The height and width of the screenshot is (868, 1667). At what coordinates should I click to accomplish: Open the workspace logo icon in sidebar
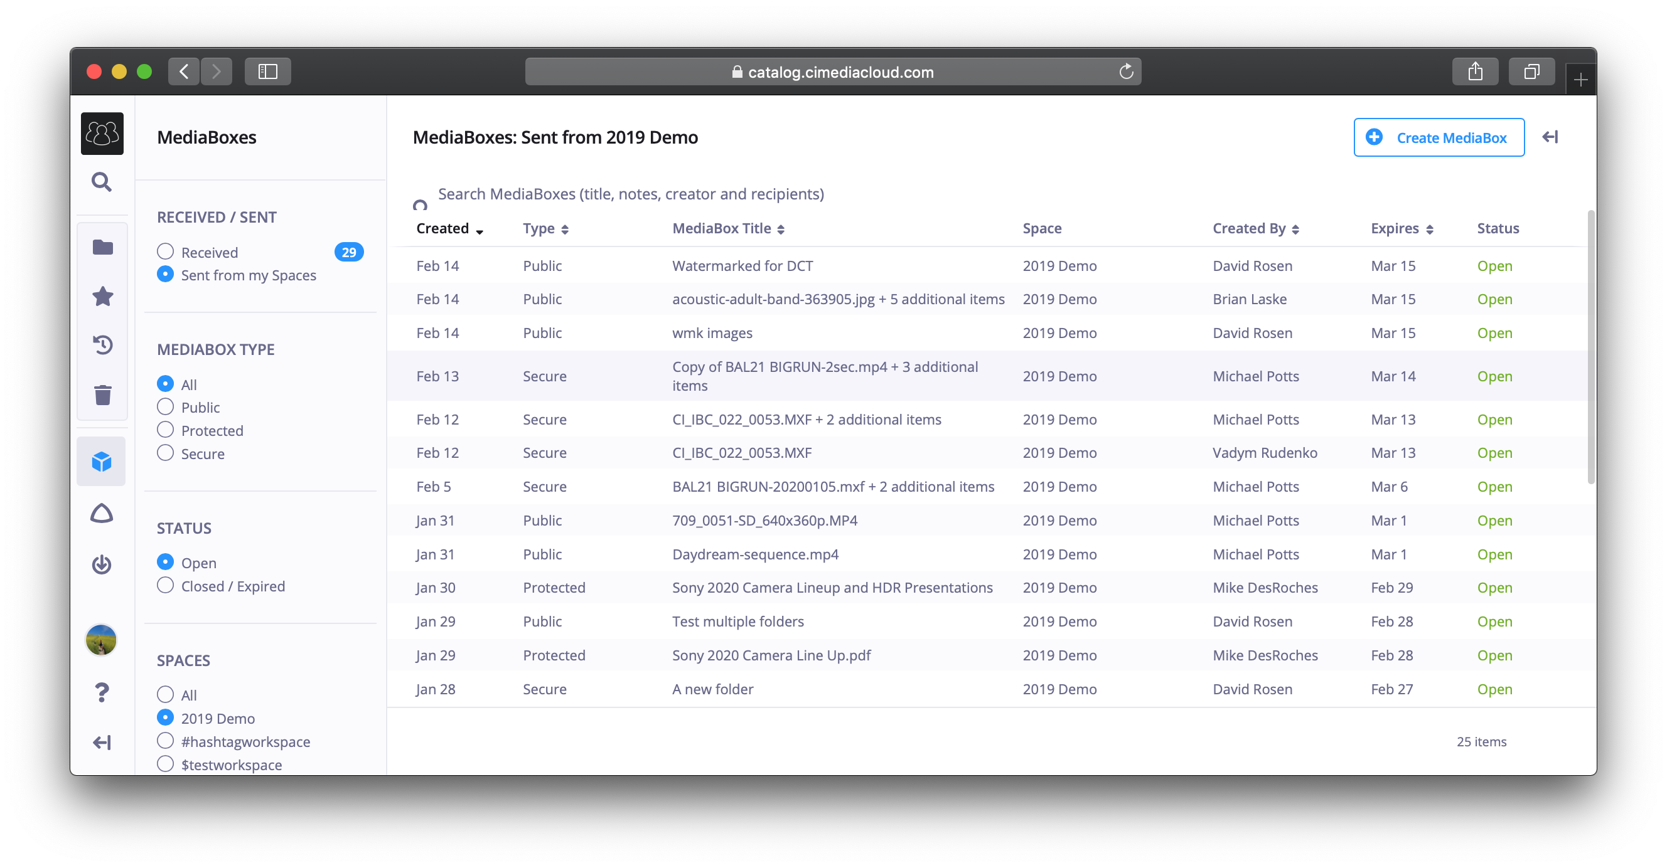click(102, 133)
